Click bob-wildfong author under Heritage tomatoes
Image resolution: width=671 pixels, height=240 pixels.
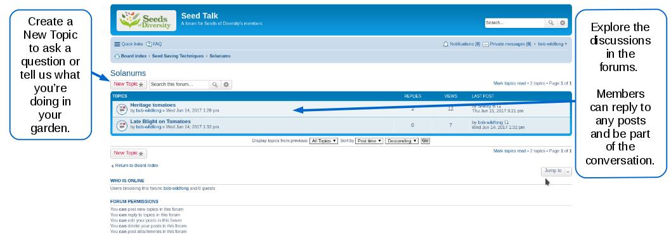pos(149,110)
